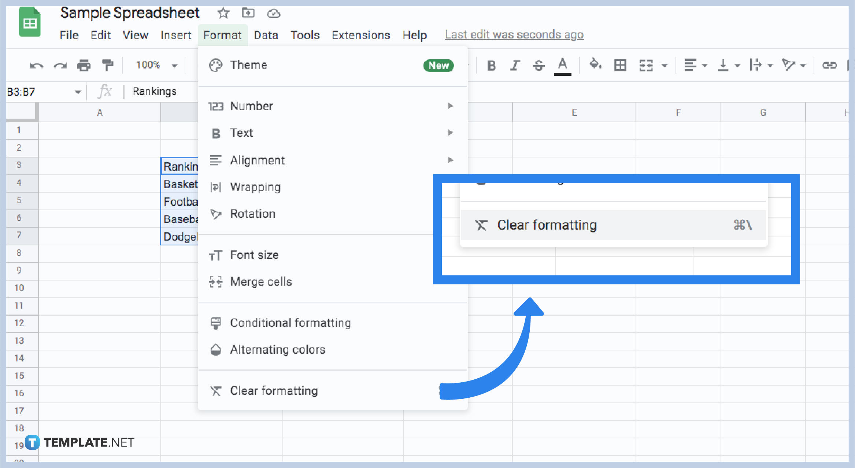Choose Clear formatting in the Format menu
The height and width of the screenshot is (468, 855).
coord(274,390)
